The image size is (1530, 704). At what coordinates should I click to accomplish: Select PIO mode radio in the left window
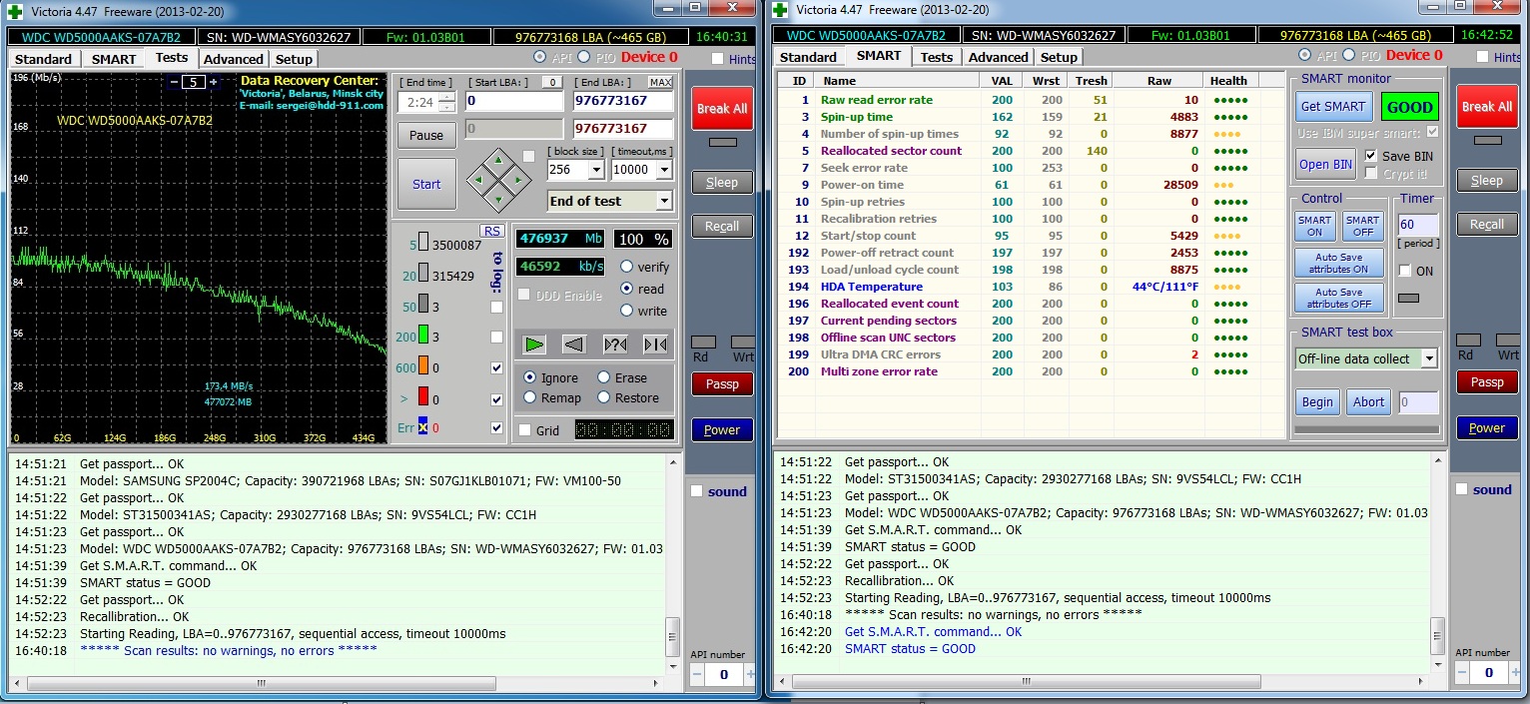point(583,57)
